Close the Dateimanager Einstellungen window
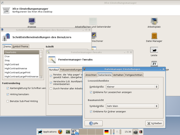This screenshot has height=135, width=180. pyautogui.click(x=163, y=69)
